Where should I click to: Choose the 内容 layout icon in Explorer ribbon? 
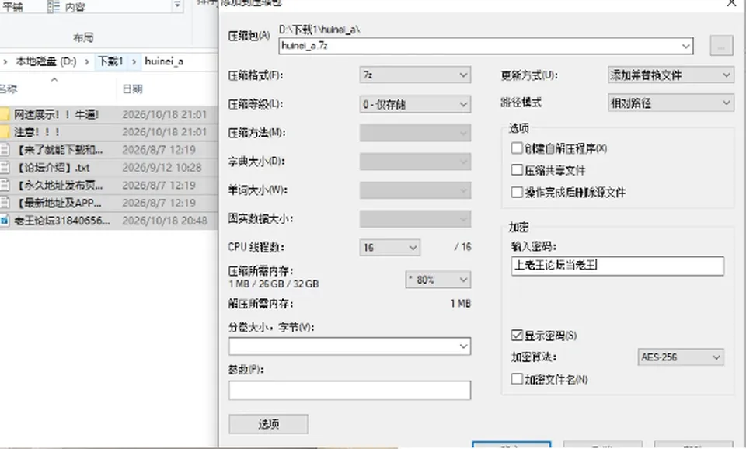[53, 7]
